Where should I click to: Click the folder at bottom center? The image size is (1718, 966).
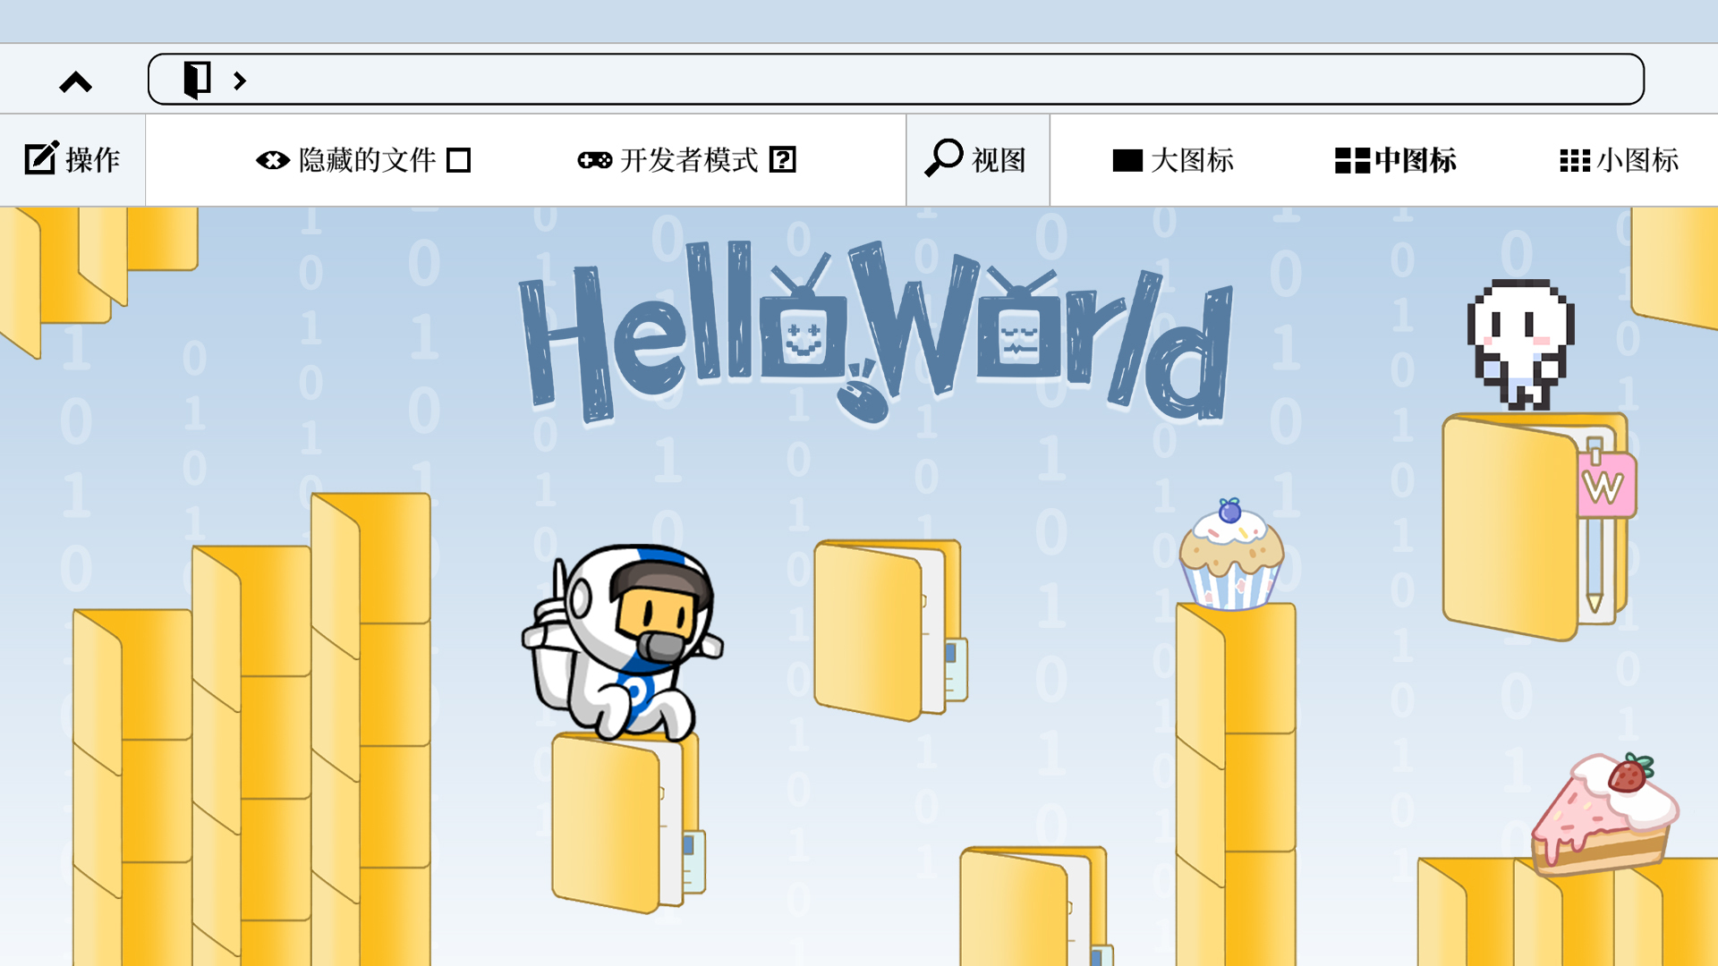[1036, 906]
